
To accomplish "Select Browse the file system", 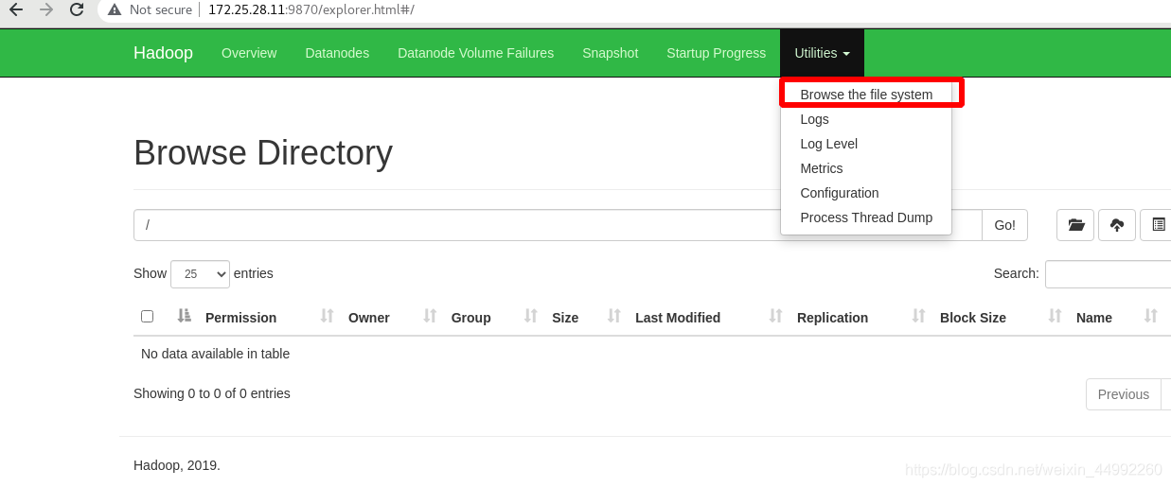I will point(866,95).
